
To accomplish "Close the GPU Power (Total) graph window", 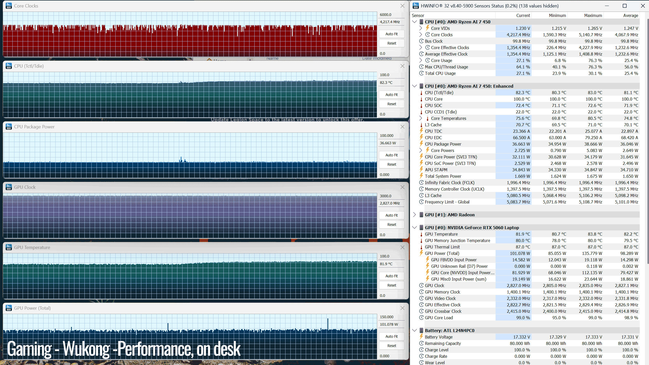I will point(402,308).
